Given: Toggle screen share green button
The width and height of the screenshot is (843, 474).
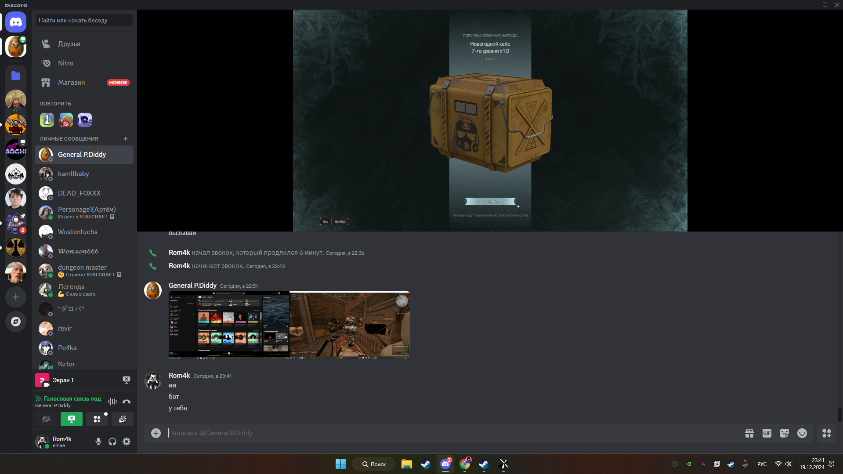Looking at the screenshot, I should point(72,419).
